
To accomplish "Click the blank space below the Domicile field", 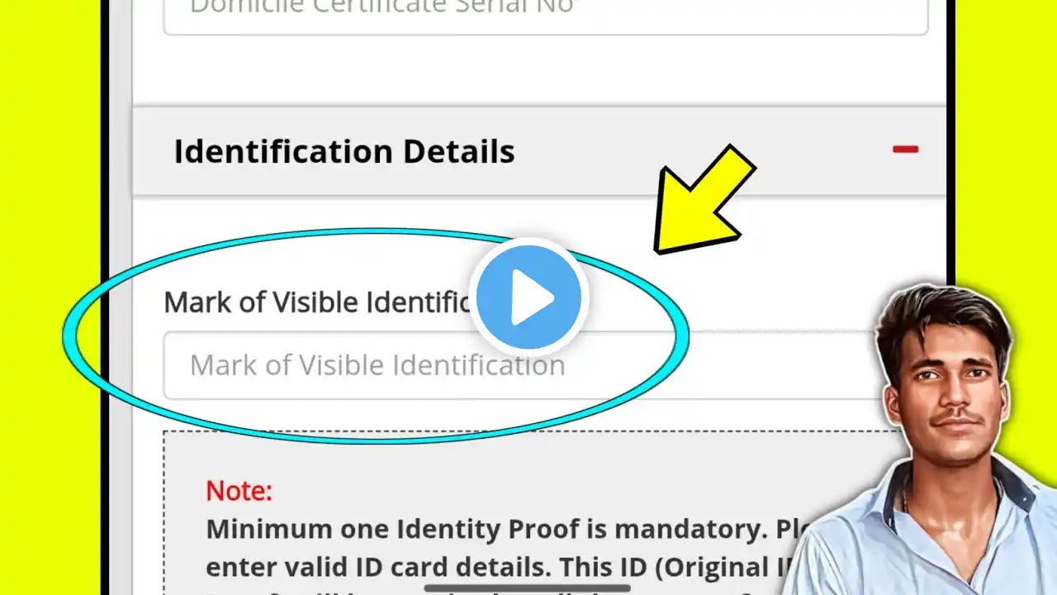I will 537,70.
